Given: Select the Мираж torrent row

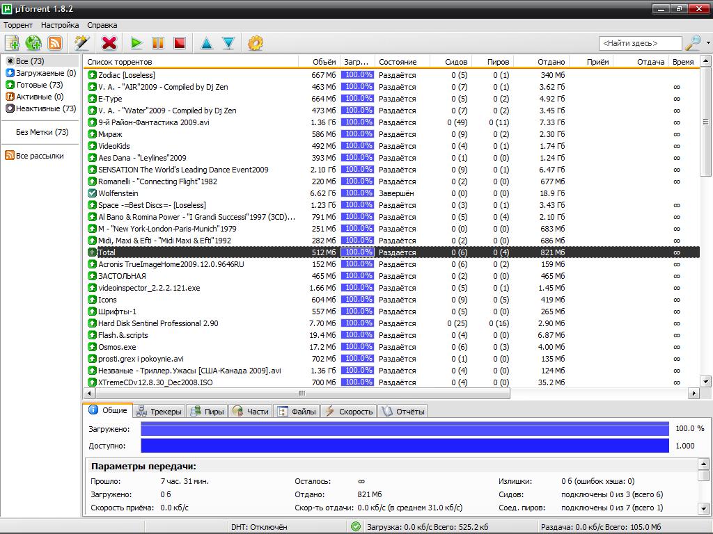Looking at the screenshot, I should [391, 134].
